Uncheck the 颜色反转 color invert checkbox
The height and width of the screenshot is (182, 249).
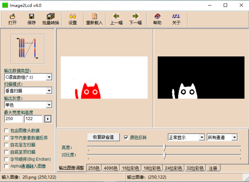coord(126,138)
